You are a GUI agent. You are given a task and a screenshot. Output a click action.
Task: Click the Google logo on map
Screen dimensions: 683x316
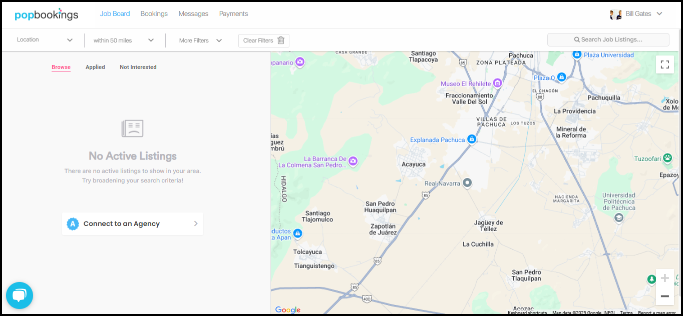pyautogui.click(x=288, y=310)
